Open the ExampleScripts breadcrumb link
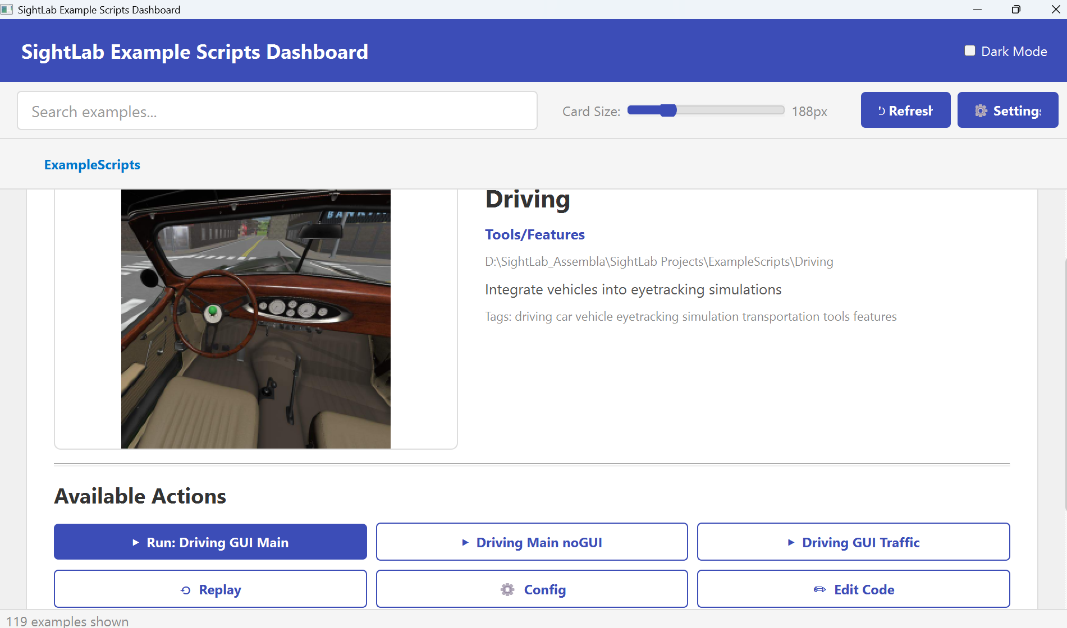Image resolution: width=1067 pixels, height=628 pixels. [x=92, y=165]
